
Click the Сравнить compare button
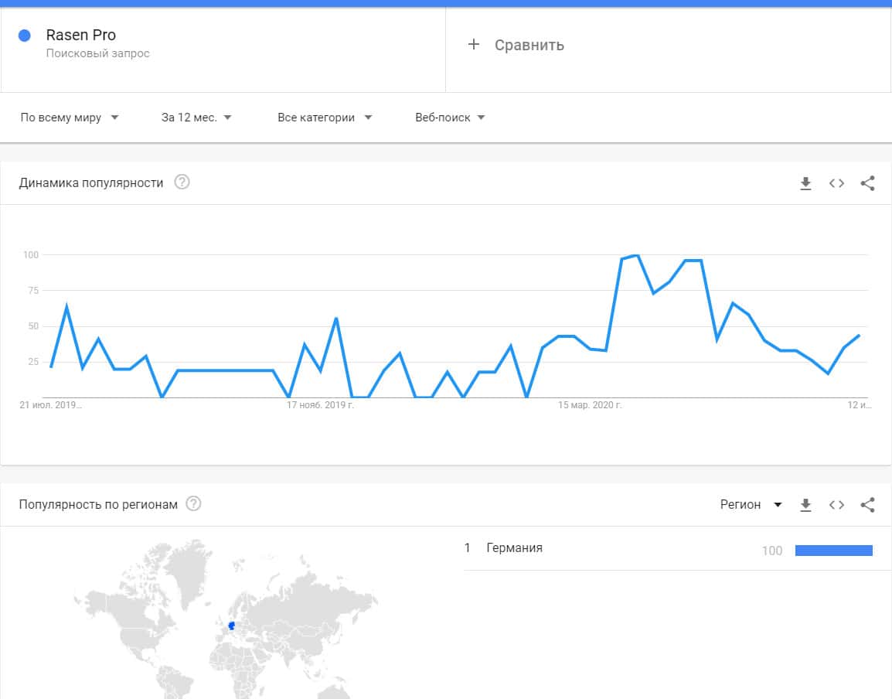[529, 45]
